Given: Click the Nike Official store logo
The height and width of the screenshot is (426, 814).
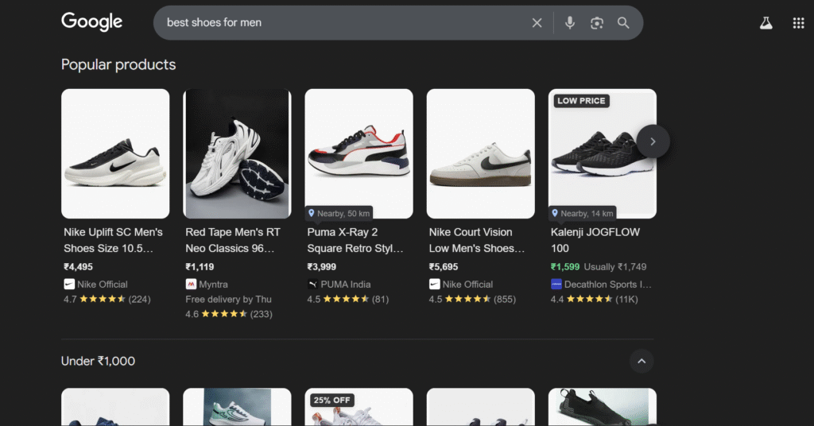Looking at the screenshot, I should point(69,284).
